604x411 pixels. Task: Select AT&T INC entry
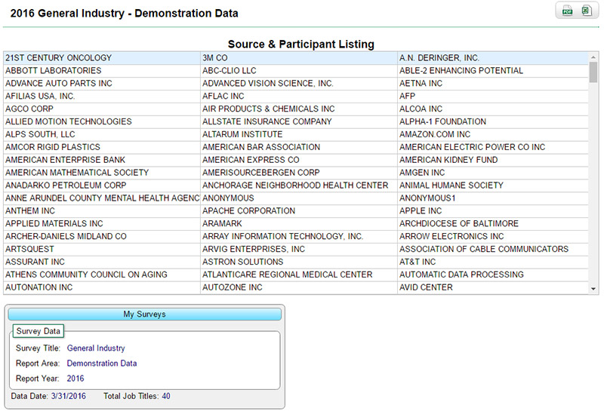(493, 261)
